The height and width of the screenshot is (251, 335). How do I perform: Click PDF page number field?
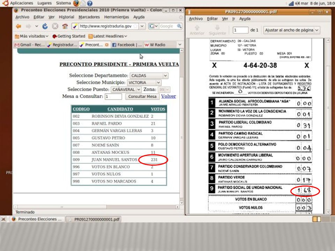tap(240, 30)
